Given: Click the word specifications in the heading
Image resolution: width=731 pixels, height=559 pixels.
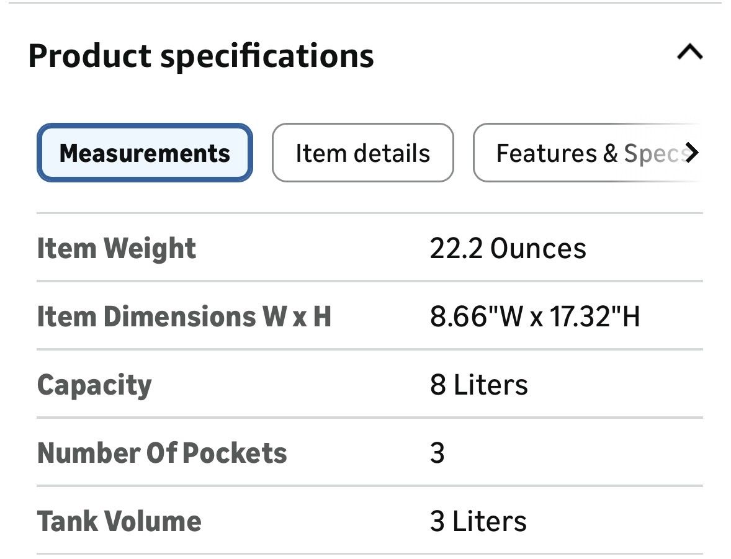Looking at the screenshot, I should click(x=267, y=56).
